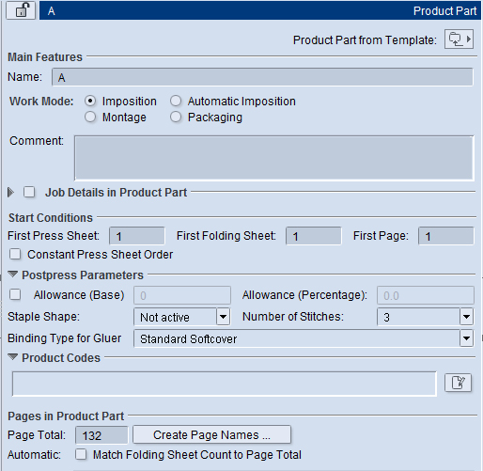Click the Product Part title text

click(444, 11)
